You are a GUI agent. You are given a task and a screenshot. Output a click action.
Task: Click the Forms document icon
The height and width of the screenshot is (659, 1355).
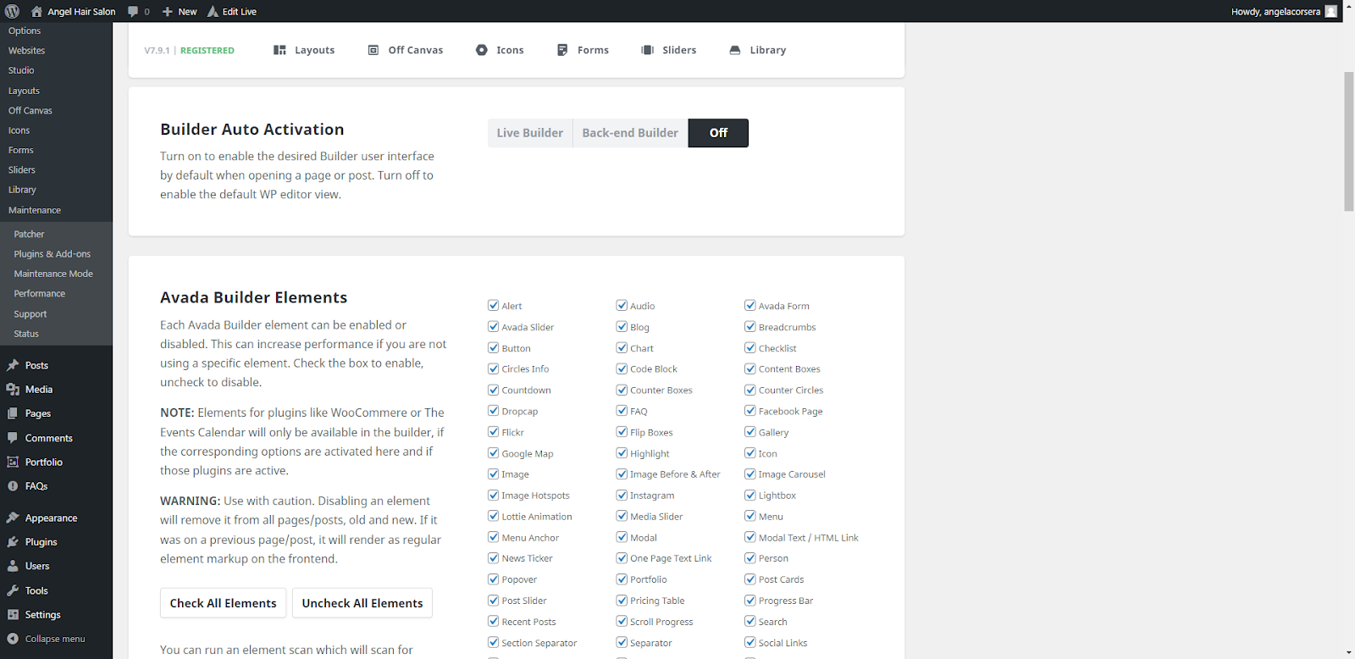(x=562, y=50)
